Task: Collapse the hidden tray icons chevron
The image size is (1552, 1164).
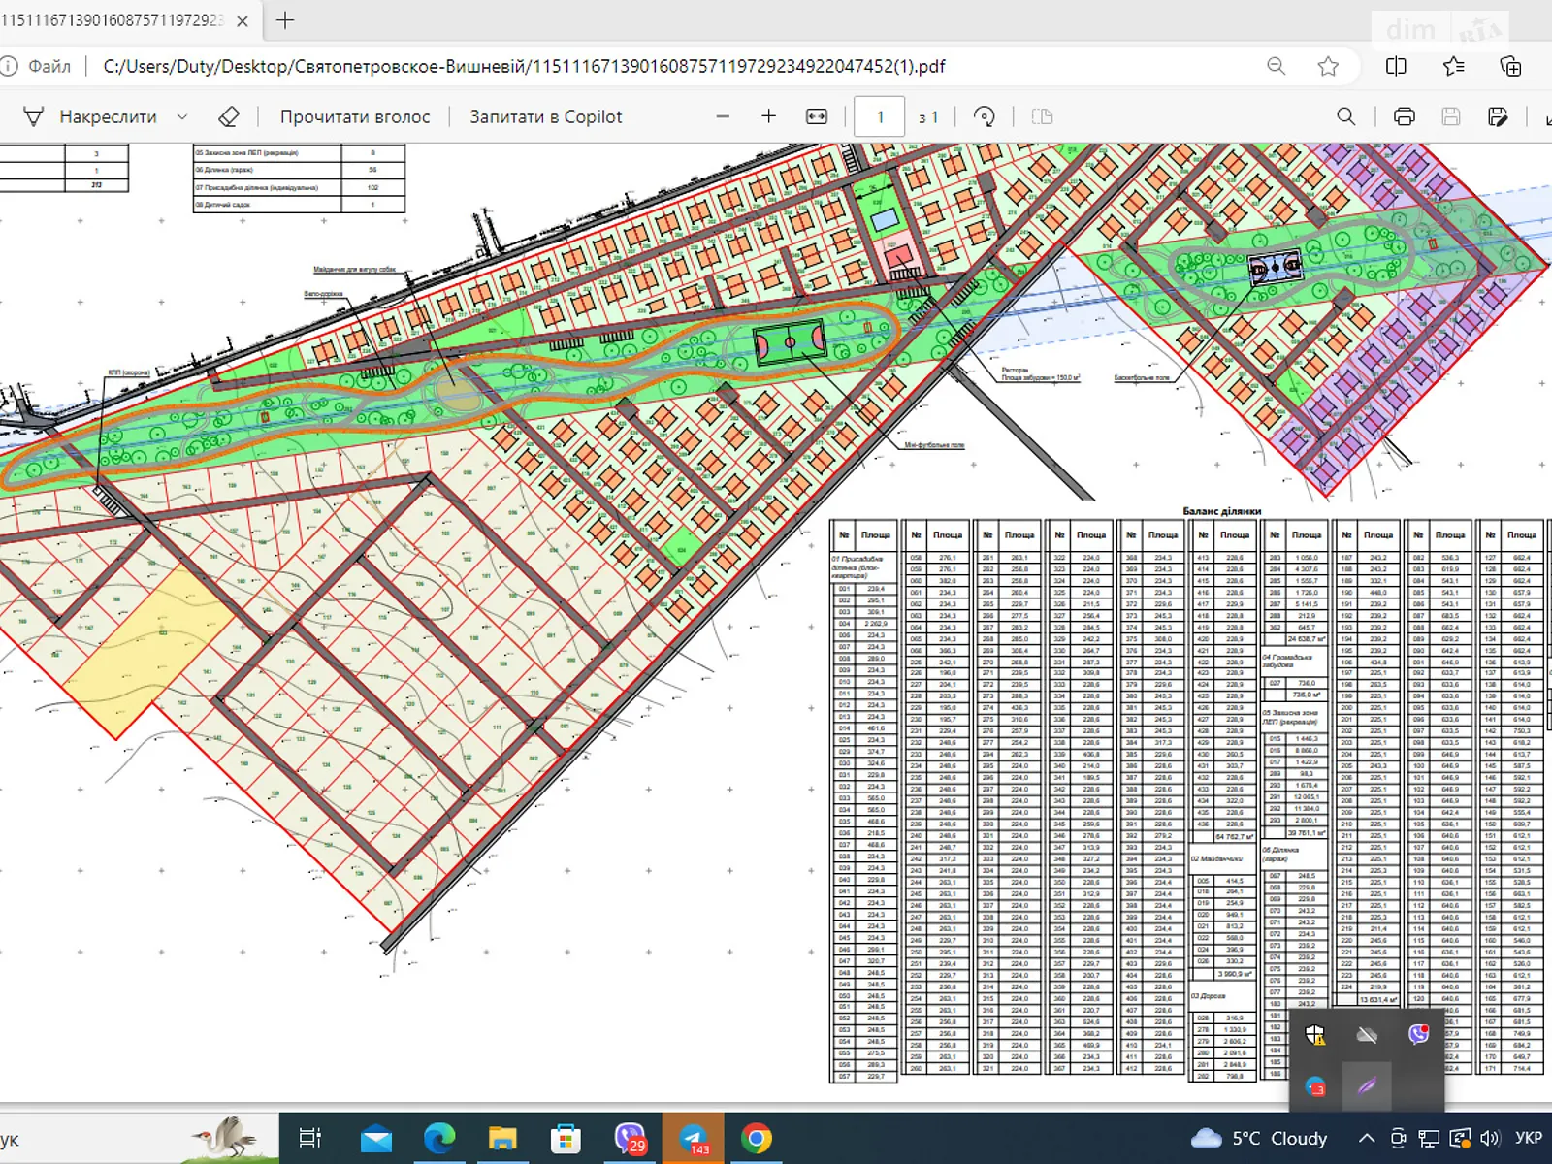Action: [1366, 1138]
